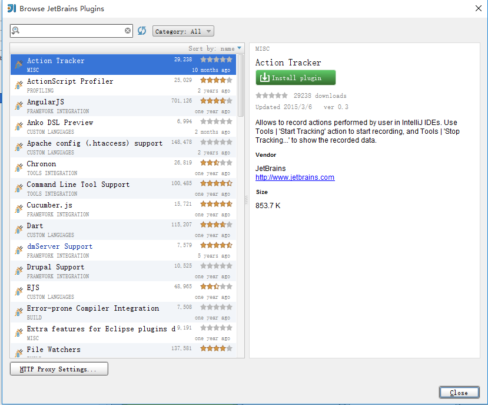
Task: Click the star rating for AngularJS
Action: pos(216,101)
